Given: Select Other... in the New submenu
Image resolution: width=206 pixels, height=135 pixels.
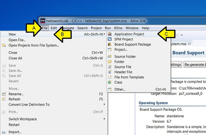Looking at the screenshot, I should pos(120,89).
